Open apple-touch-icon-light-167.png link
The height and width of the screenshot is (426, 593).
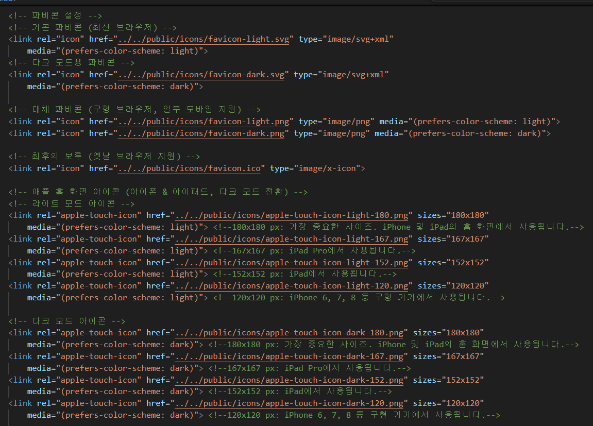pyautogui.click(x=292, y=239)
